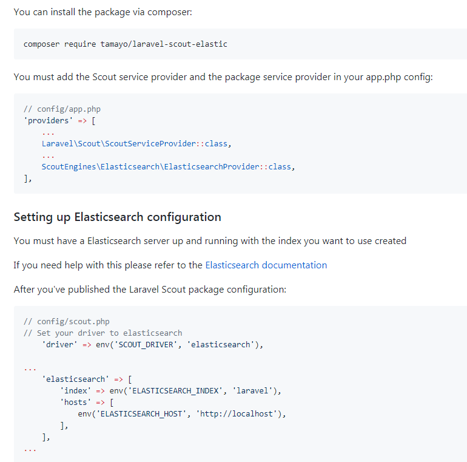
Task: Click the 'index' => env('ELASTICSEARCH_INDEX') line
Action: (170, 391)
